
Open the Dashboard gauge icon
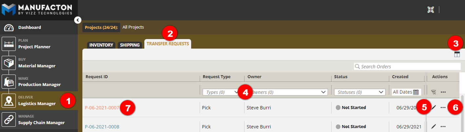click(9, 27)
